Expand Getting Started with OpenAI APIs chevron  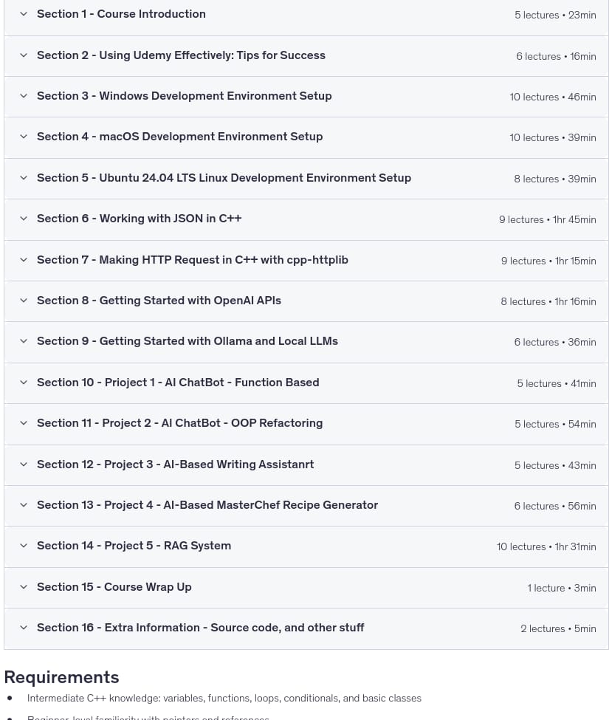point(24,301)
